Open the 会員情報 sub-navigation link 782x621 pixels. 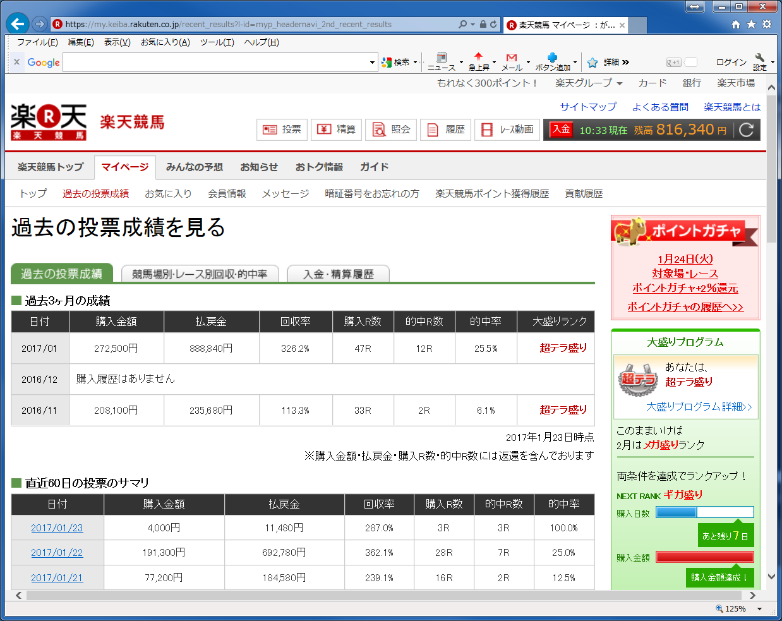227,193
